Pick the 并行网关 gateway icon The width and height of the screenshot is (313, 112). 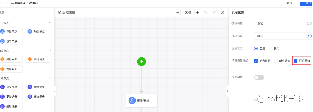tap(30, 59)
